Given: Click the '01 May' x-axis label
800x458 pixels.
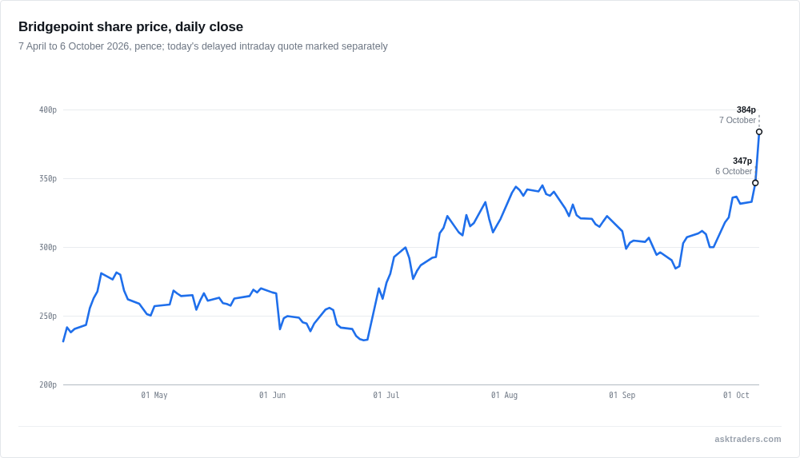Looking at the screenshot, I should 154,396.
